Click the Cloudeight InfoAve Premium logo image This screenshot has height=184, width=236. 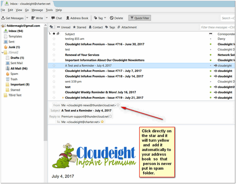[94, 155]
